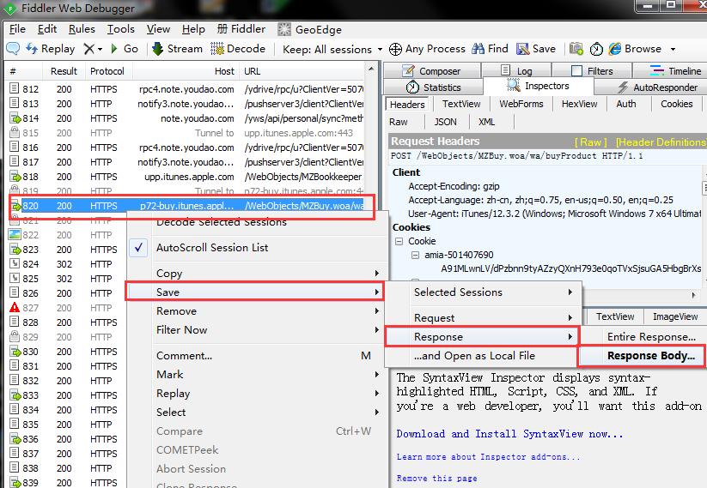The width and height of the screenshot is (707, 488).
Task: Select the WebForms inspector tab
Action: coord(521,104)
